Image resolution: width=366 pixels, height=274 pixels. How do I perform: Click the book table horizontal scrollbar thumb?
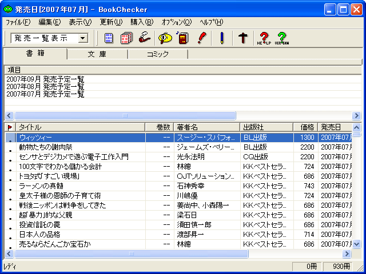pyautogui.click(x=132, y=253)
